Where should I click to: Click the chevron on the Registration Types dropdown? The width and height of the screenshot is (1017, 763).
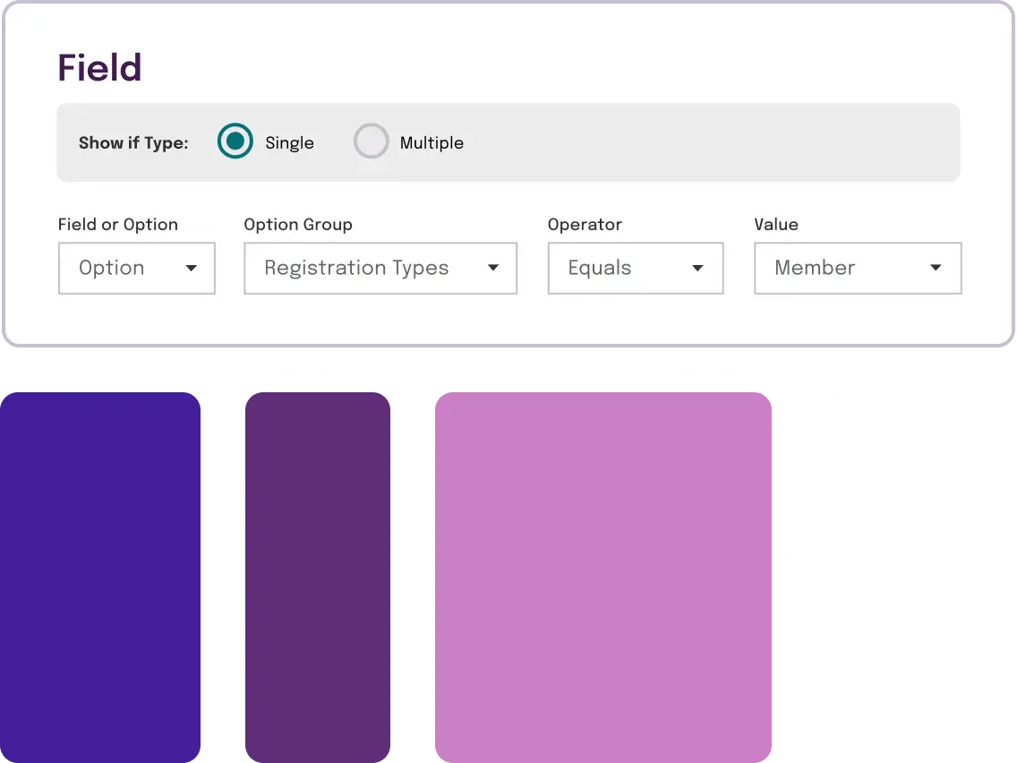pos(493,268)
